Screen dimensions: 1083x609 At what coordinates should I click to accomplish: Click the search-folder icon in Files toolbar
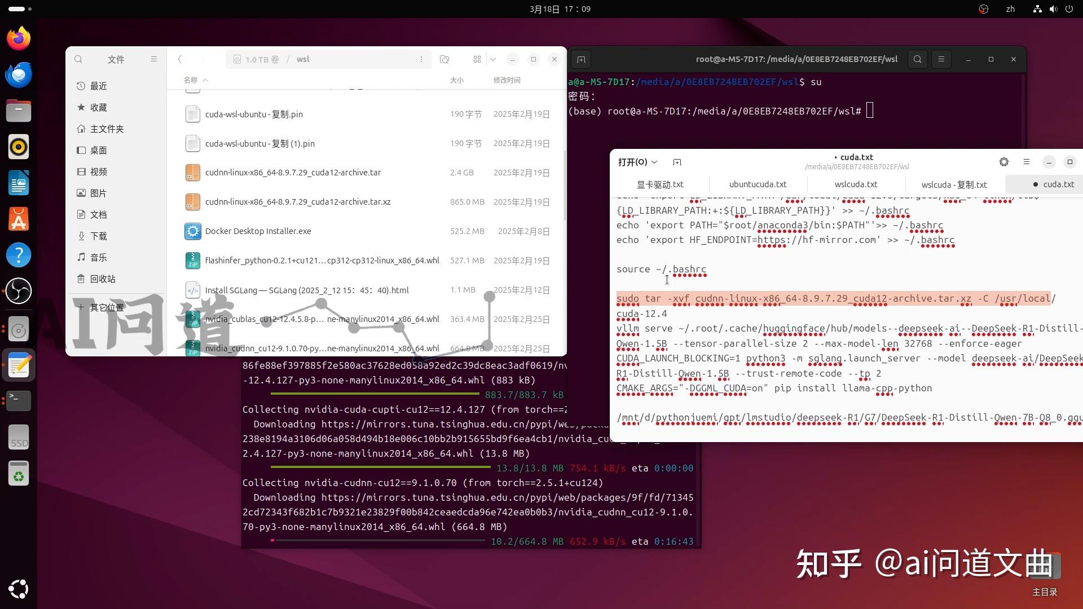[x=444, y=59]
